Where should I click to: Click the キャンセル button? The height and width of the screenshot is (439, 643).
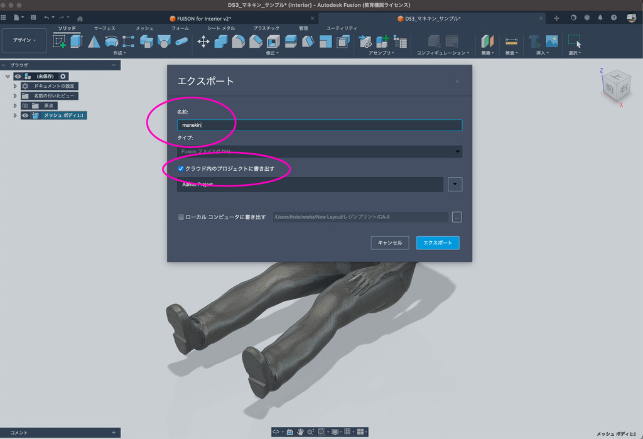click(x=389, y=242)
